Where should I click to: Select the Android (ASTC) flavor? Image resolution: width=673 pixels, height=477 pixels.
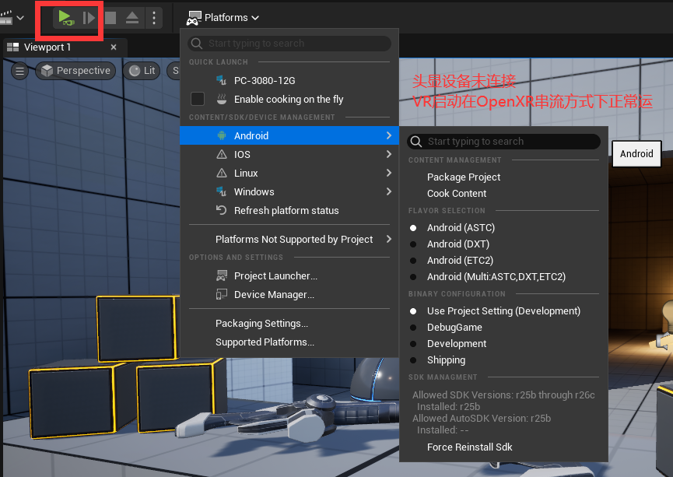click(503, 227)
